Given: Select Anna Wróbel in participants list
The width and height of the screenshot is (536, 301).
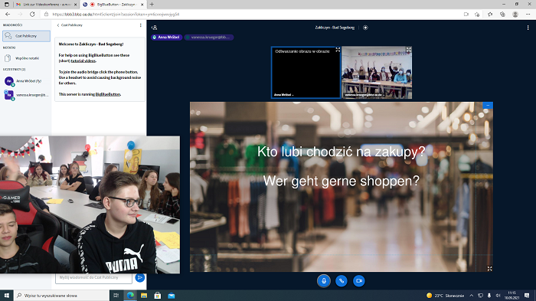Looking at the screenshot, I should [x=25, y=81].
